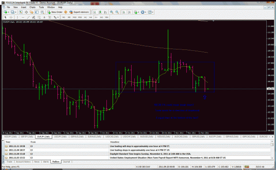Click the New Order button
Viewport: 276px width, 170px height.
[x=55, y=12]
